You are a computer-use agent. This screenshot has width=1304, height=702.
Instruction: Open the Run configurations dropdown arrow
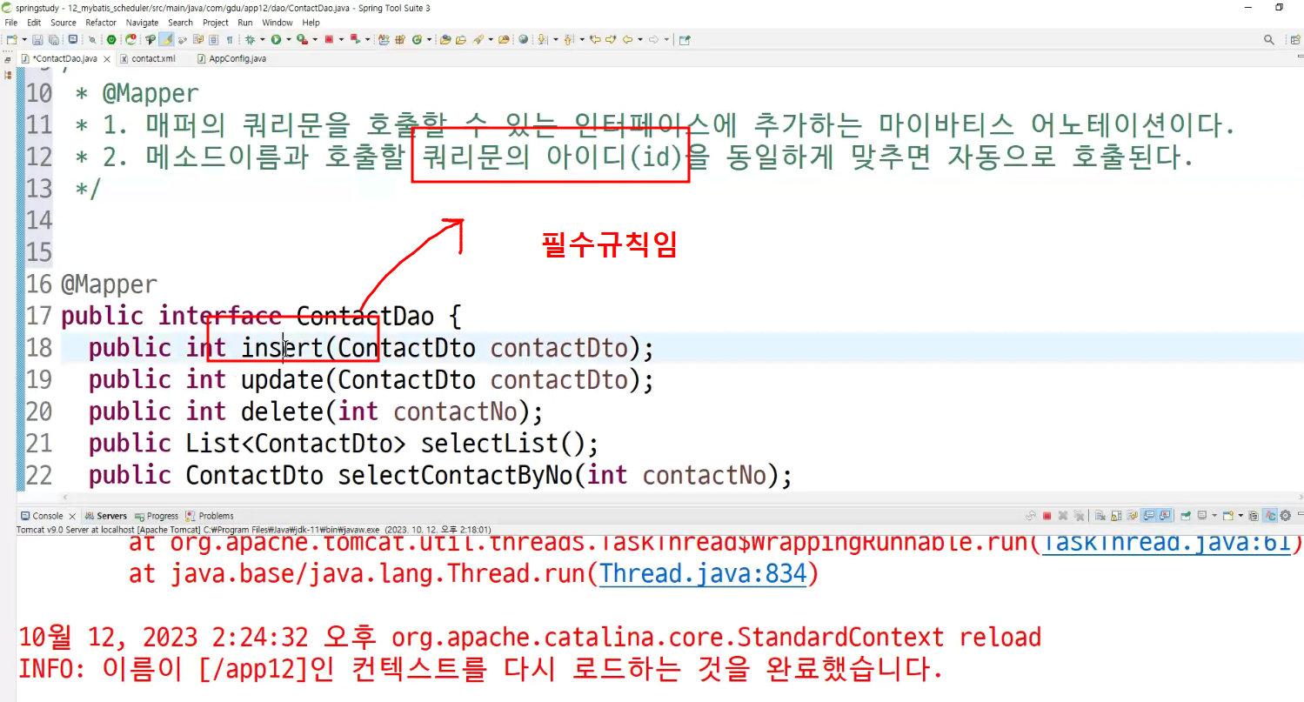click(288, 39)
